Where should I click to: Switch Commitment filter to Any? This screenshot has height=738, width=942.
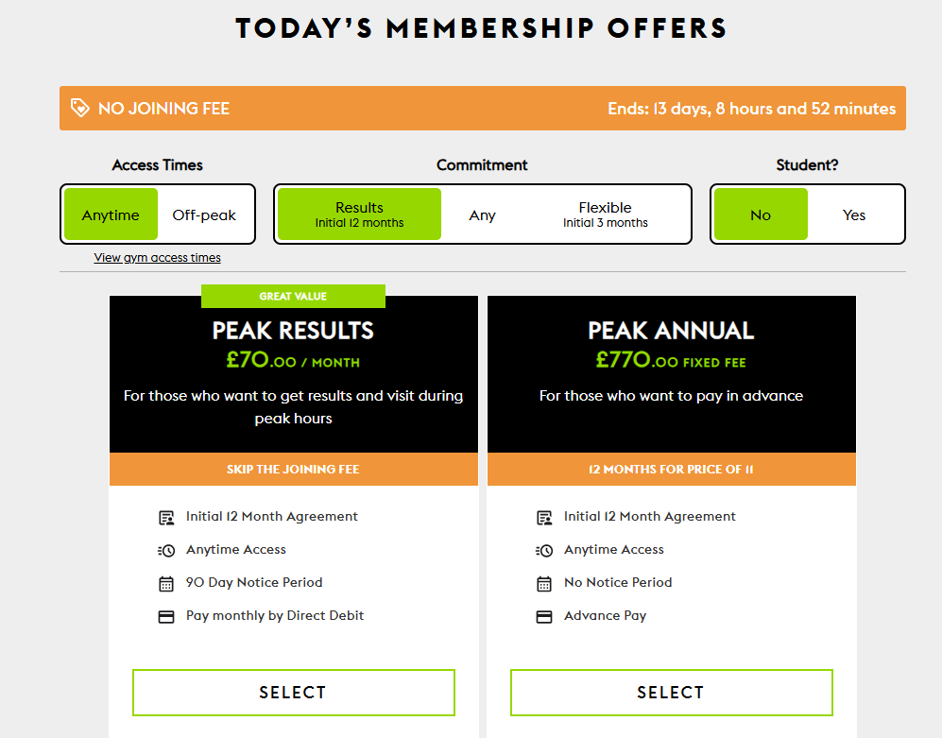[x=482, y=215]
